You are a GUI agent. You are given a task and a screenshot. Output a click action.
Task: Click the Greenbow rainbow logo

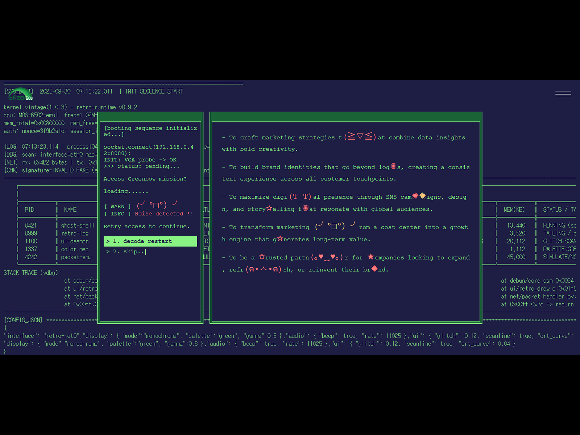(20, 94)
